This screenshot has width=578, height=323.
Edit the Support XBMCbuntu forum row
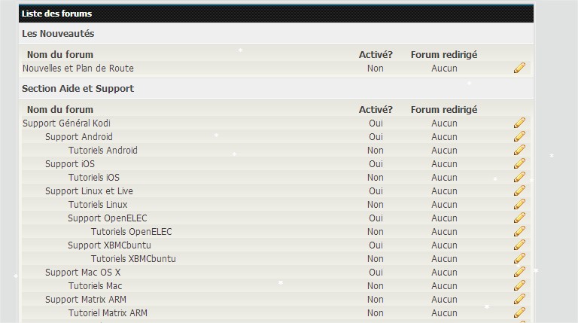pyautogui.click(x=519, y=245)
